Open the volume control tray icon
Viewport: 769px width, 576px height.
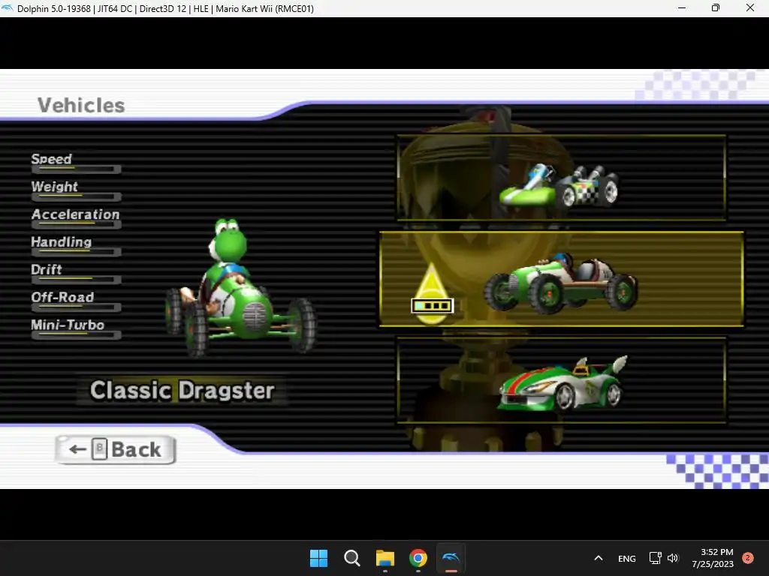click(x=673, y=558)
